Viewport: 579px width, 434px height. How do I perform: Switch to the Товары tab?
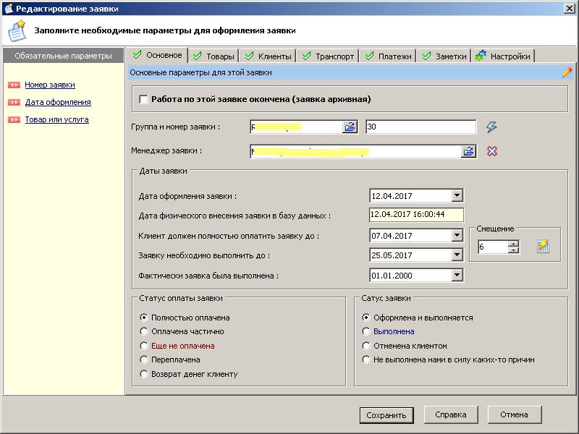pyautogui.click(x=214, y=56)
